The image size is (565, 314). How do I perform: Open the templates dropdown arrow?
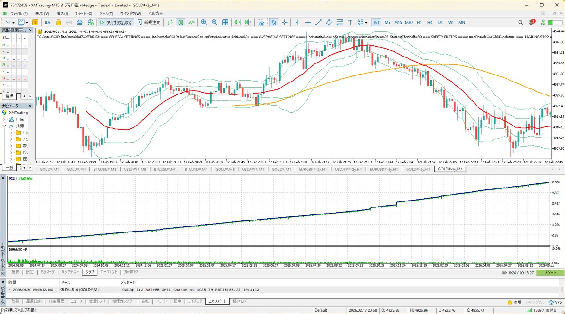click(27, 22)
